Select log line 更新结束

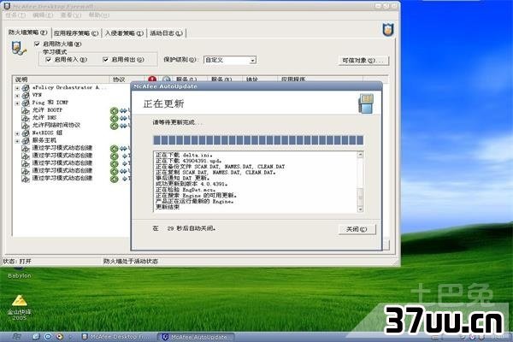(168, 207)
